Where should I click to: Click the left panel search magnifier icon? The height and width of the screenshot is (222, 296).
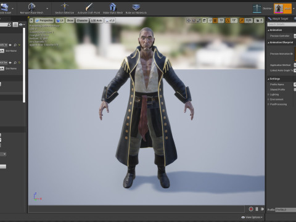(x=9, y=25)
